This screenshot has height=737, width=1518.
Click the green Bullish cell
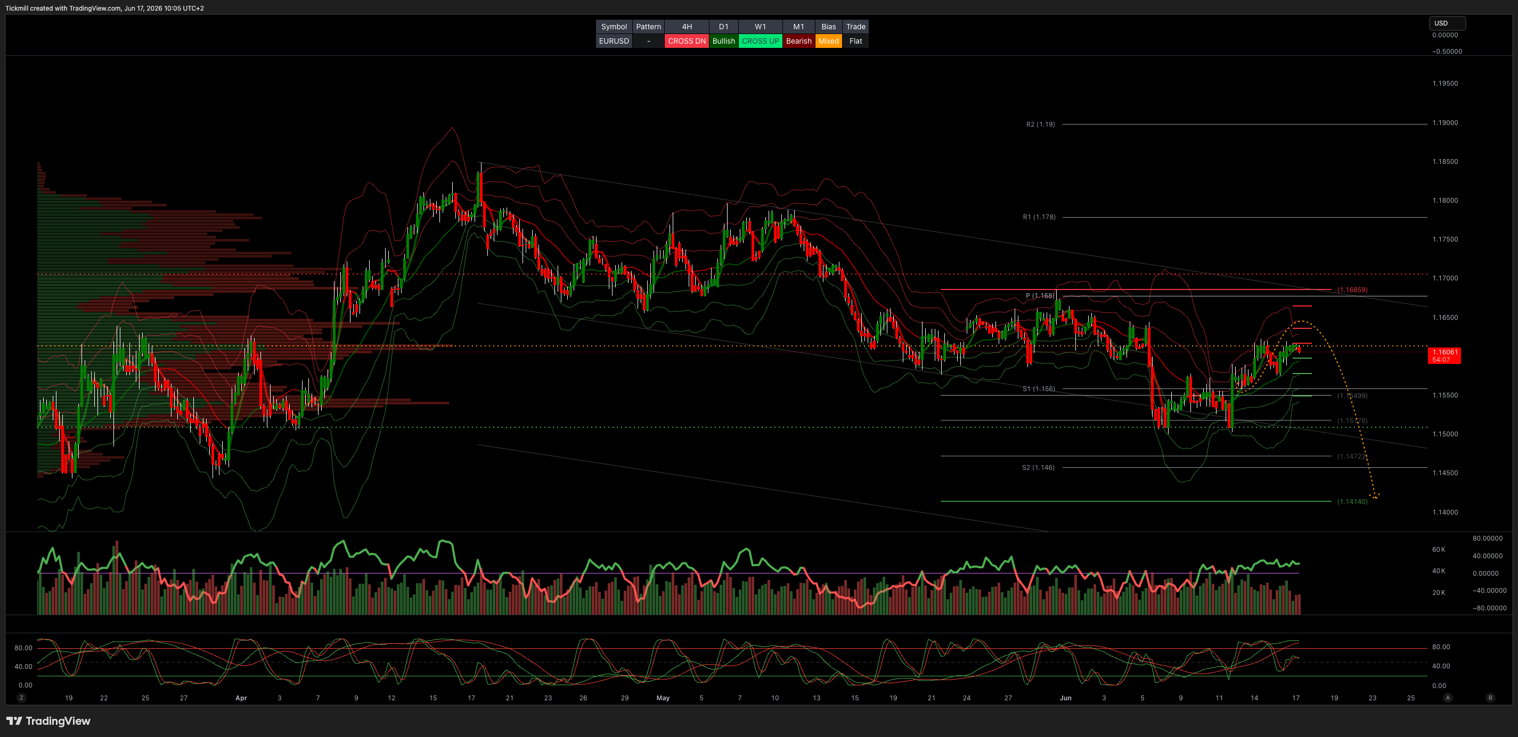(724, 41)
